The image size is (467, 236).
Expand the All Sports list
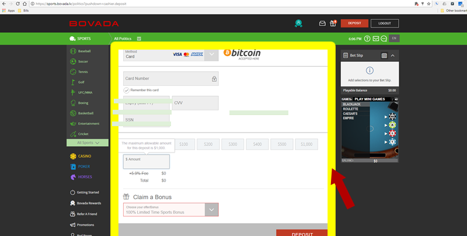coord(88,143)
